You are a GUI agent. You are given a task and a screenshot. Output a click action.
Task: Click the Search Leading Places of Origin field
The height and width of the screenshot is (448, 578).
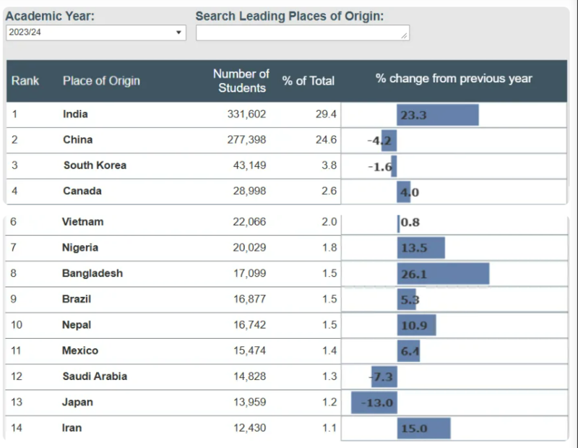(x=302, y=33)
